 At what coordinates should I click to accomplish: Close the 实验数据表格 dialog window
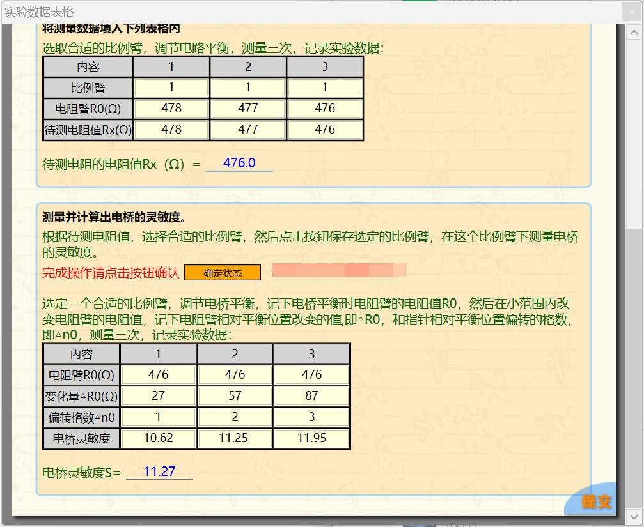(631, 12)
